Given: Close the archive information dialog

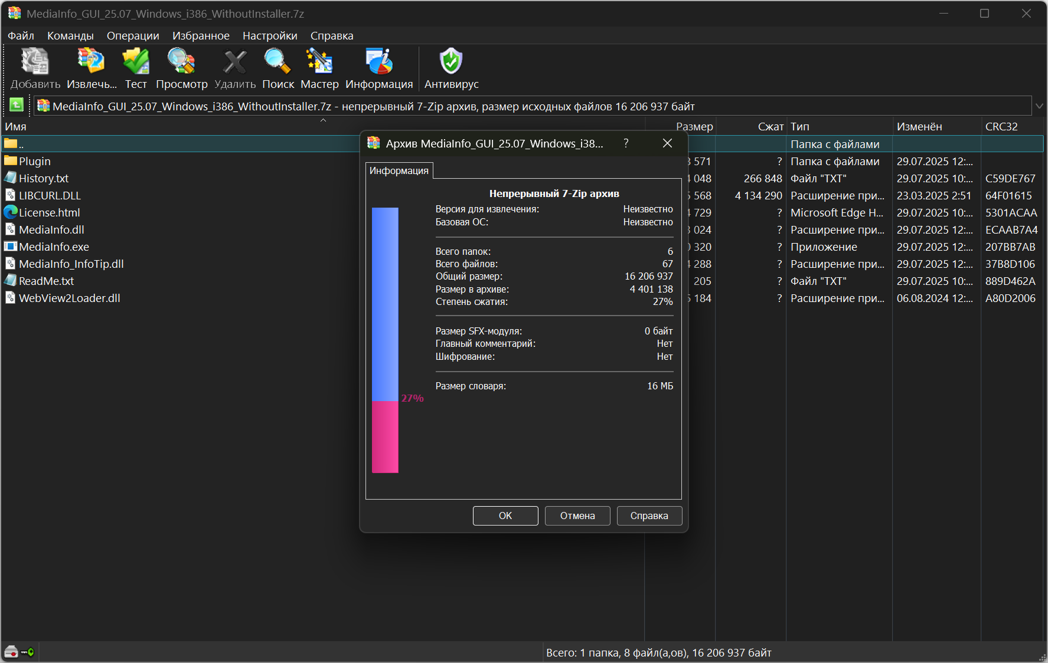Looking at the screenshot, I should pyautogui.click(x=667, y=143).
